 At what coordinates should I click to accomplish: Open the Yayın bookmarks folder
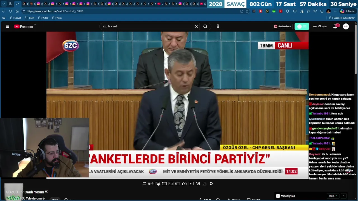[57, 18]
